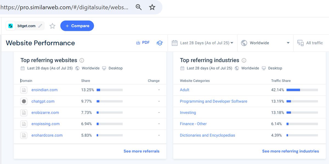Viewport: 329px width, 164px height.
Task: Favorite bitget.com with the star outline icon
Action: click(x=52, y=26)
